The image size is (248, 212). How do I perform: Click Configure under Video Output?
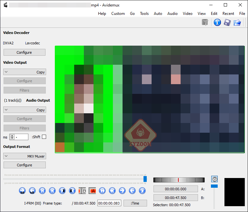[25, 81]
